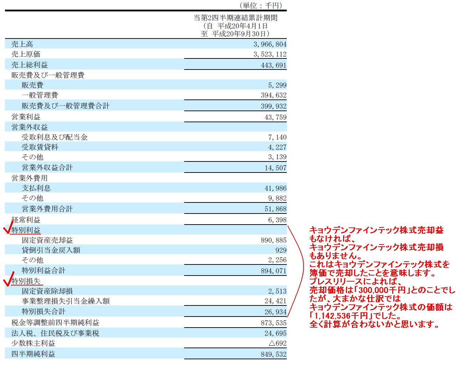Select the gross profit value 443,691
This screenshot has width=456, height=365.
pyautogui.click(x=274, y=65)
